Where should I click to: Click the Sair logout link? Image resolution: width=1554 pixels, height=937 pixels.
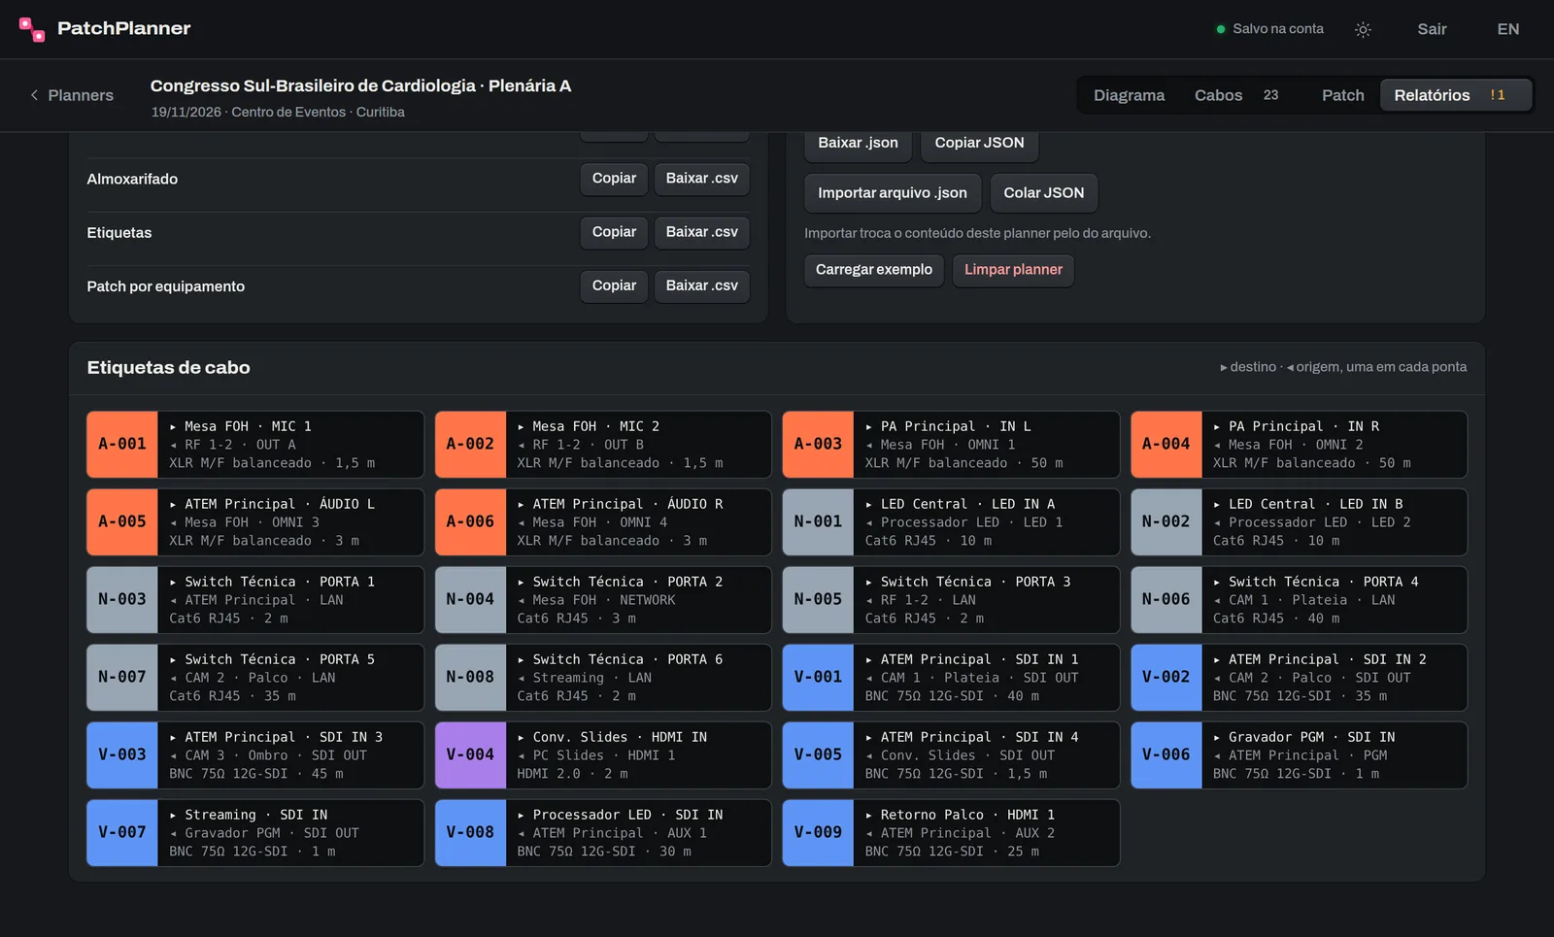[1432, 29]
